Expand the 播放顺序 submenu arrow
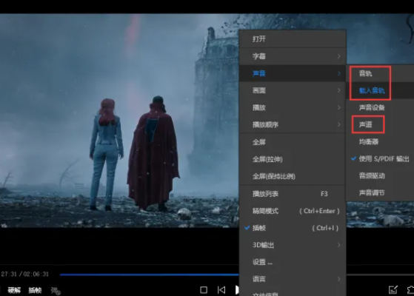Screen dimensions: 414x296 point(338,124)
